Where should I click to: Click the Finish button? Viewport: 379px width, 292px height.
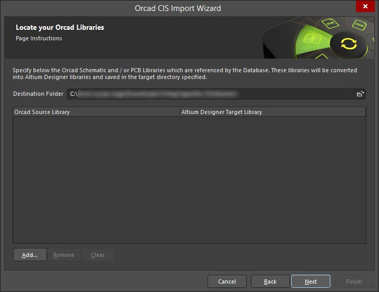tap(354, 282)
